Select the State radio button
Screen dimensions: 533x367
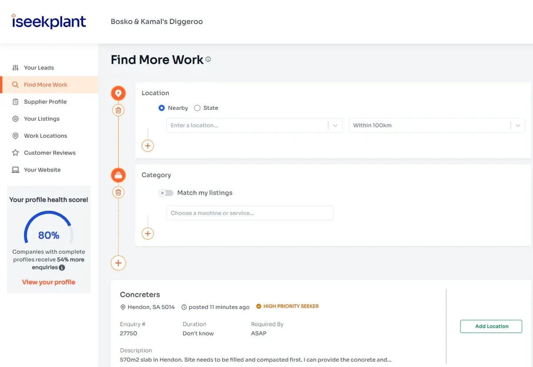click(x=197, y=108)
